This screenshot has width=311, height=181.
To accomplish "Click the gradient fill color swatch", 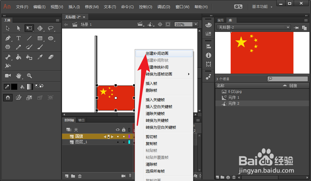I will click(30, 87).
